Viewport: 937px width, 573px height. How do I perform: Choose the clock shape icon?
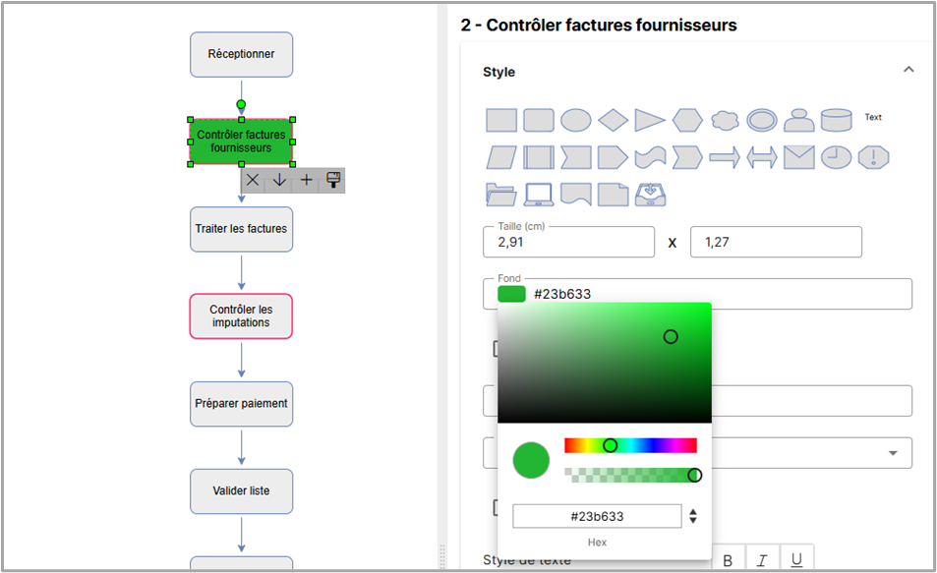[836, 157]
